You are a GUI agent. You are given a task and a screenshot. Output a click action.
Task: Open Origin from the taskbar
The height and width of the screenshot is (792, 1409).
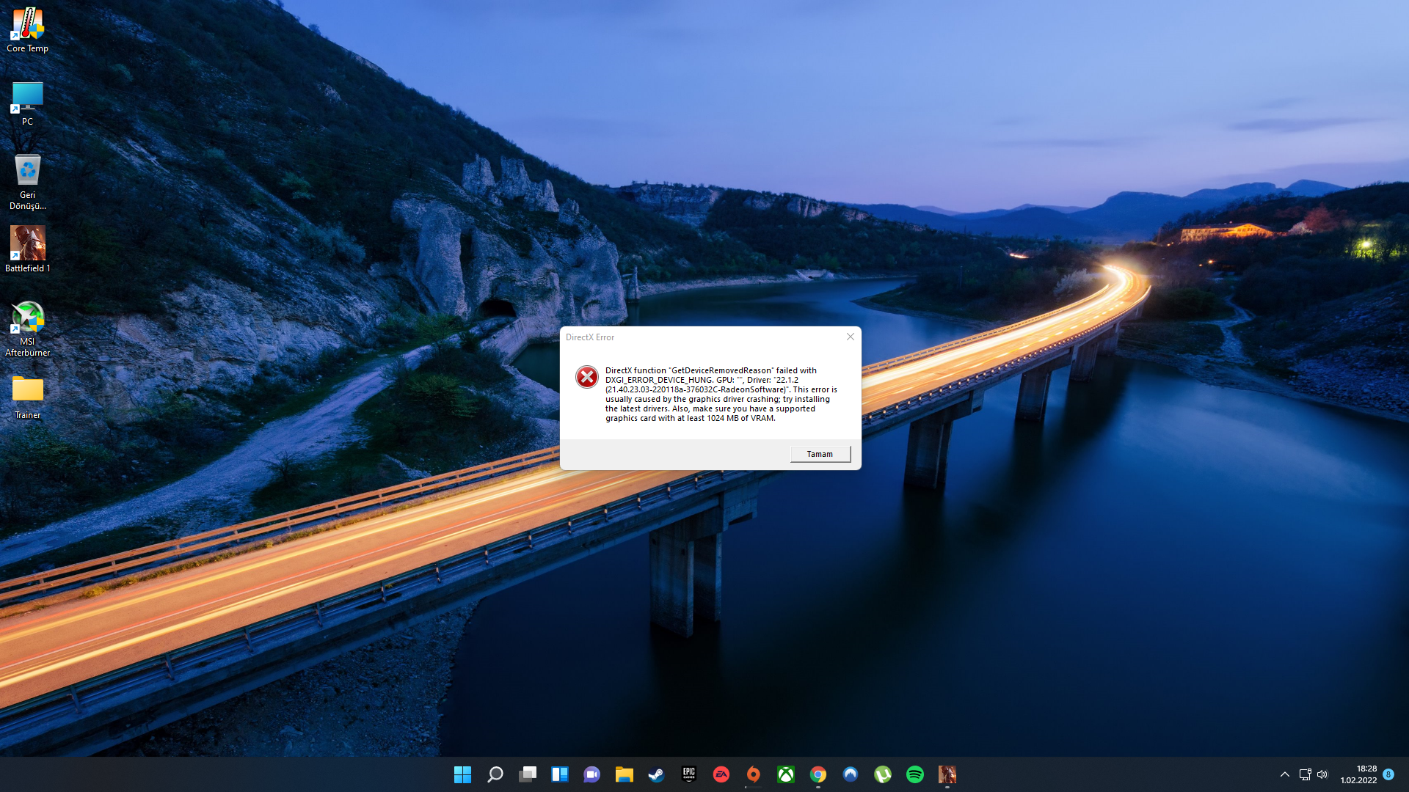(753, 774)
